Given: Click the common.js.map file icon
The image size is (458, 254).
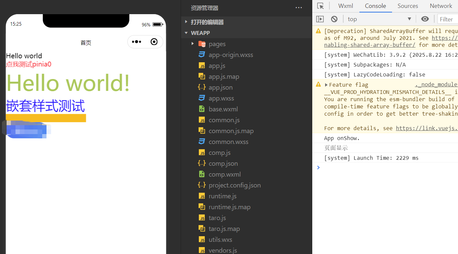Looking at the screenshot, I should [202, 131].
